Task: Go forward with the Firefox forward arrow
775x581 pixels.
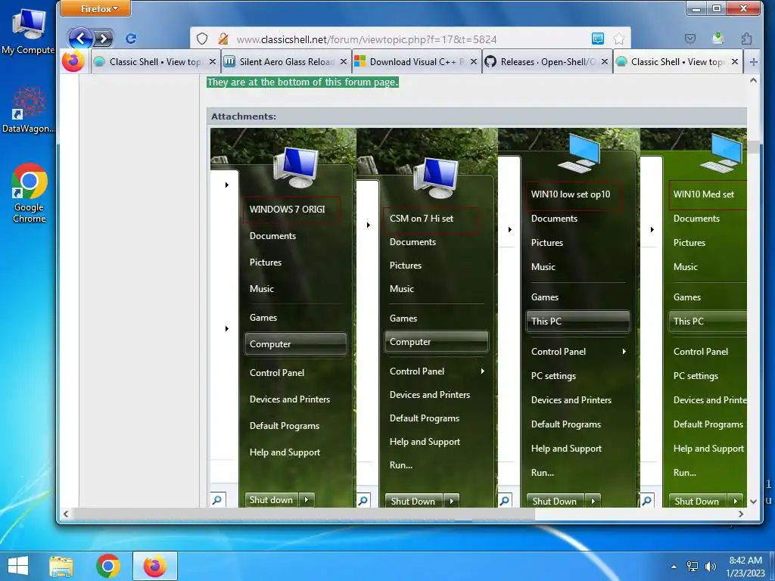Action: [103, 39]
